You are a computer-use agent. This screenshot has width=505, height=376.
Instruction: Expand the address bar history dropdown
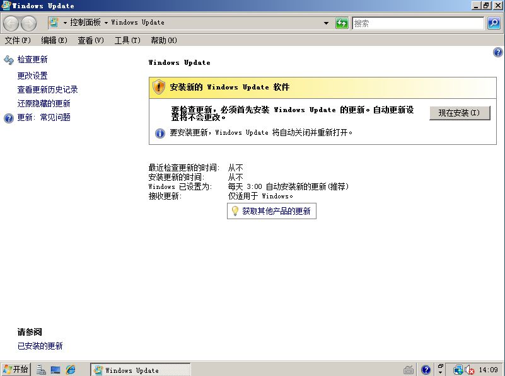click(x=326, y=23)
